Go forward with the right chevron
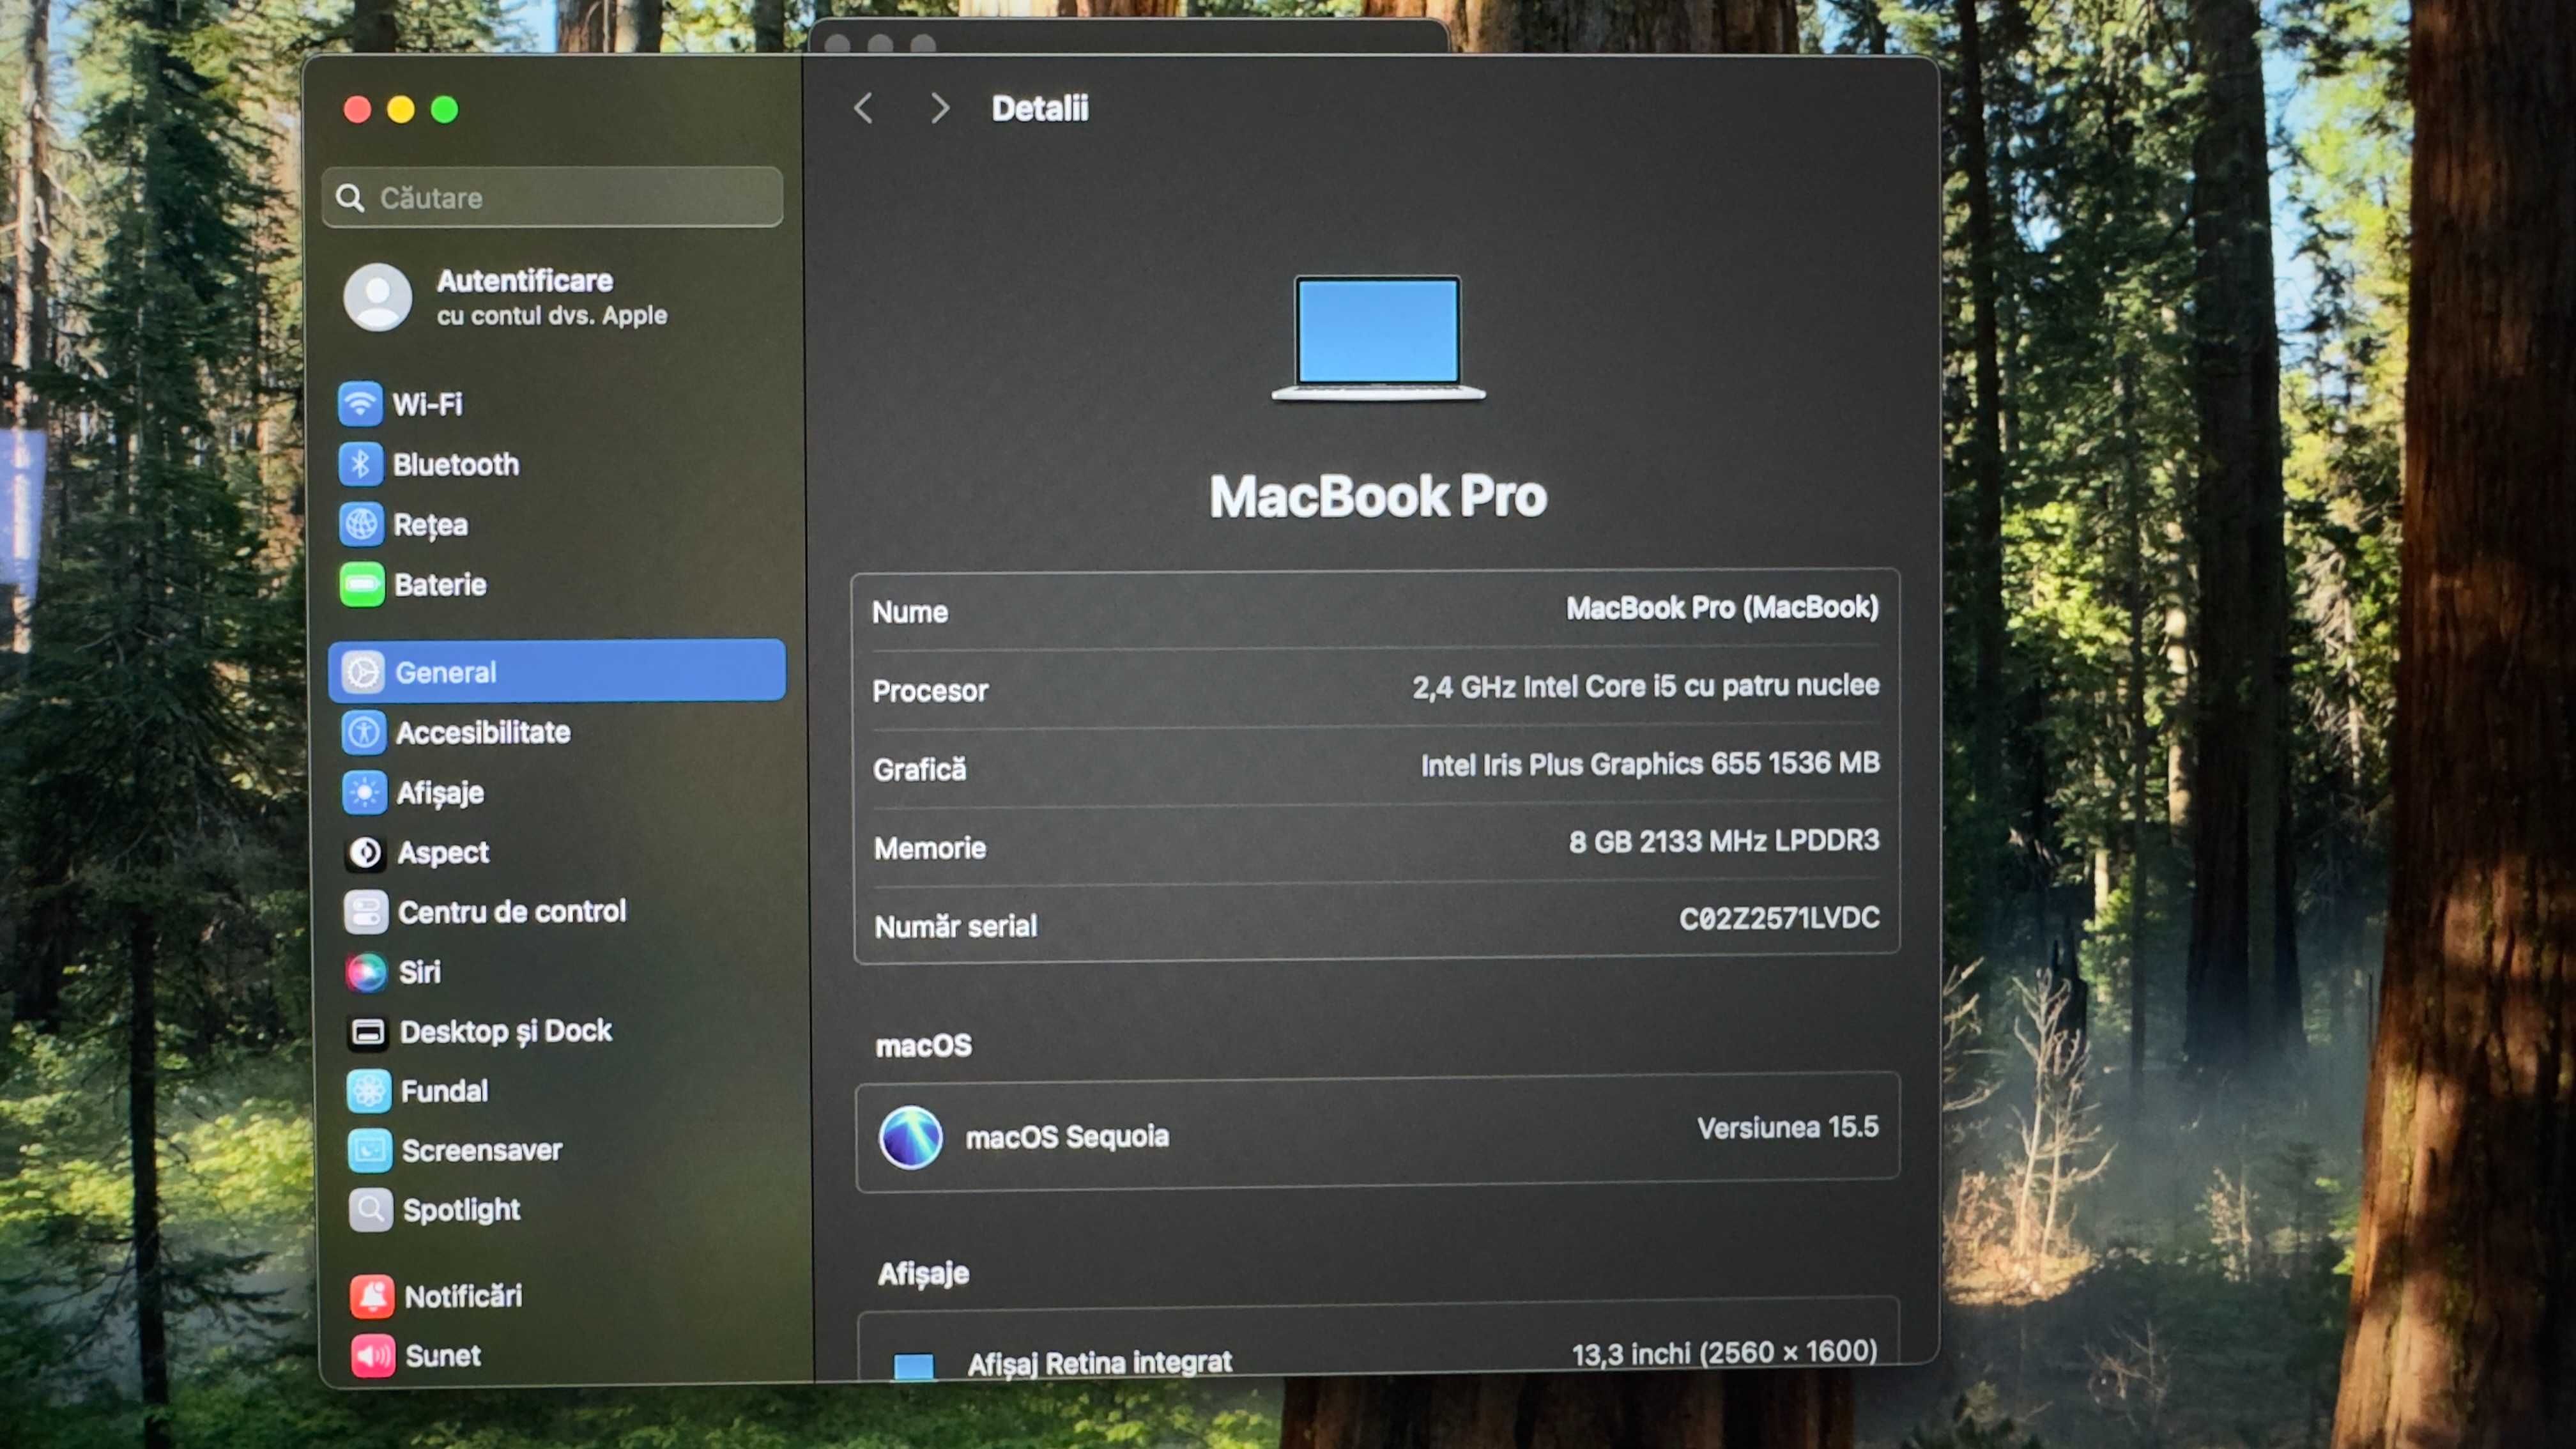Screen dimensions: 2576x1449 pyautogui.click(x=939, y=108)
